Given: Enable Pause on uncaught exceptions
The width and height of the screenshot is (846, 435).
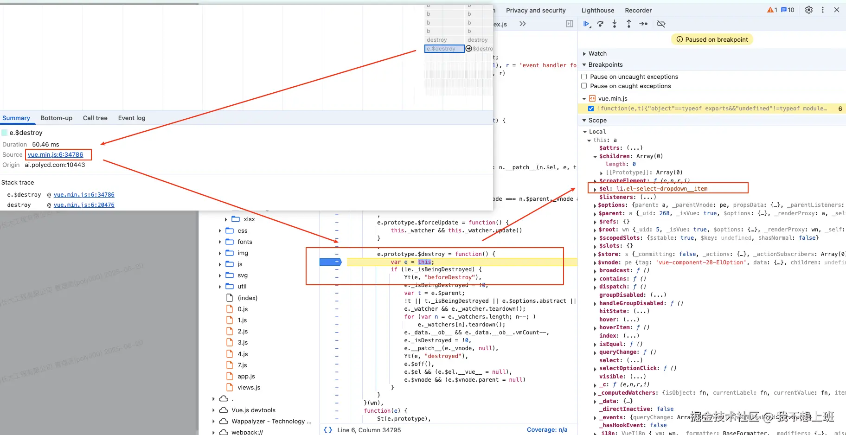Looking at the screenshot, I should (x=584, y=77).
